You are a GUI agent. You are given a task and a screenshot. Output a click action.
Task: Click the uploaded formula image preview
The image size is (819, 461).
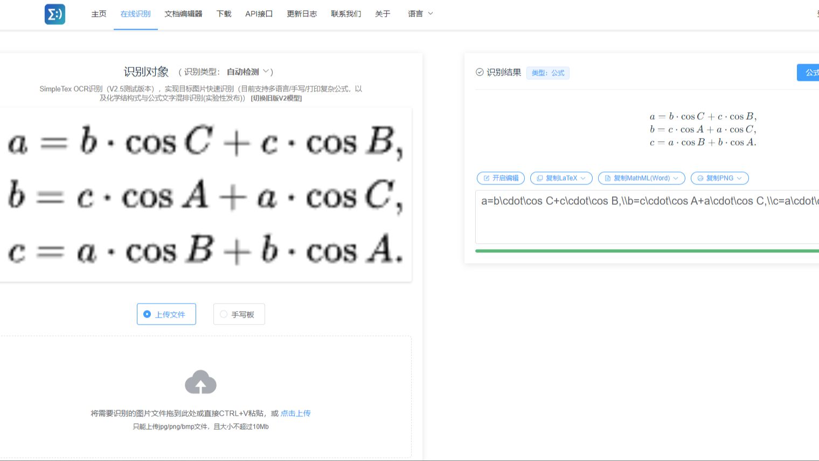(205, 195)
